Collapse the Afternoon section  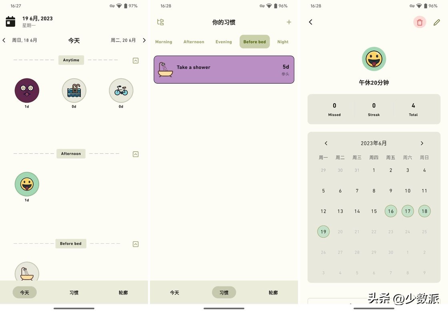click(x=135, y=154)
